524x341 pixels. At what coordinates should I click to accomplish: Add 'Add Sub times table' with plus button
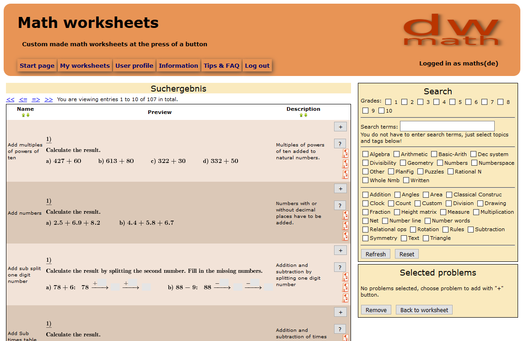pyautogui.click(x=340, y=312)
